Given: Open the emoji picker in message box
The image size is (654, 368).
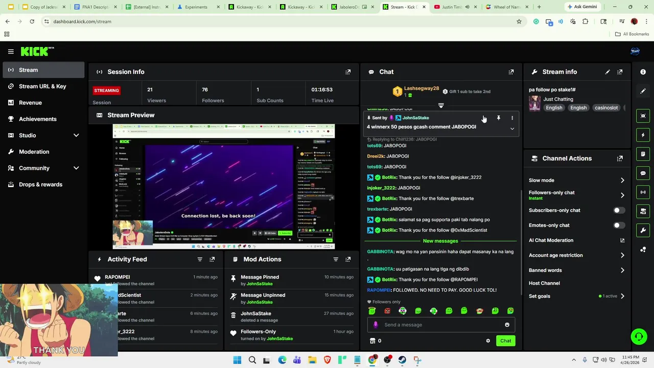Looking at the screenshot, I should (507, 325).
